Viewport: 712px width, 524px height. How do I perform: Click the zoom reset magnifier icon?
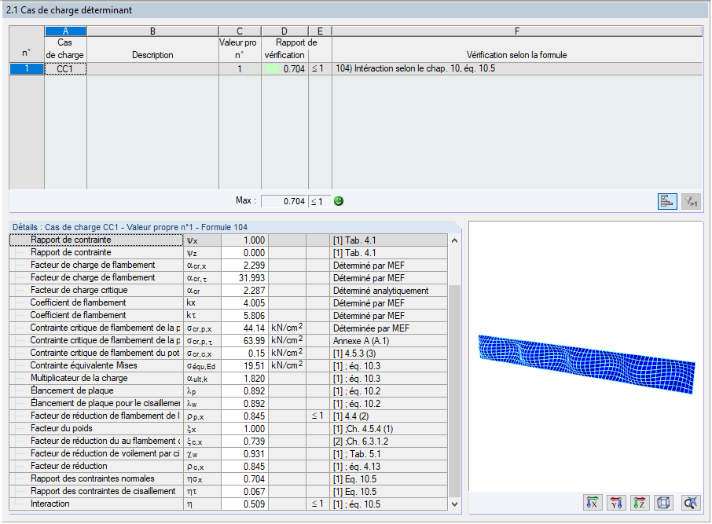tap(691, 503)
